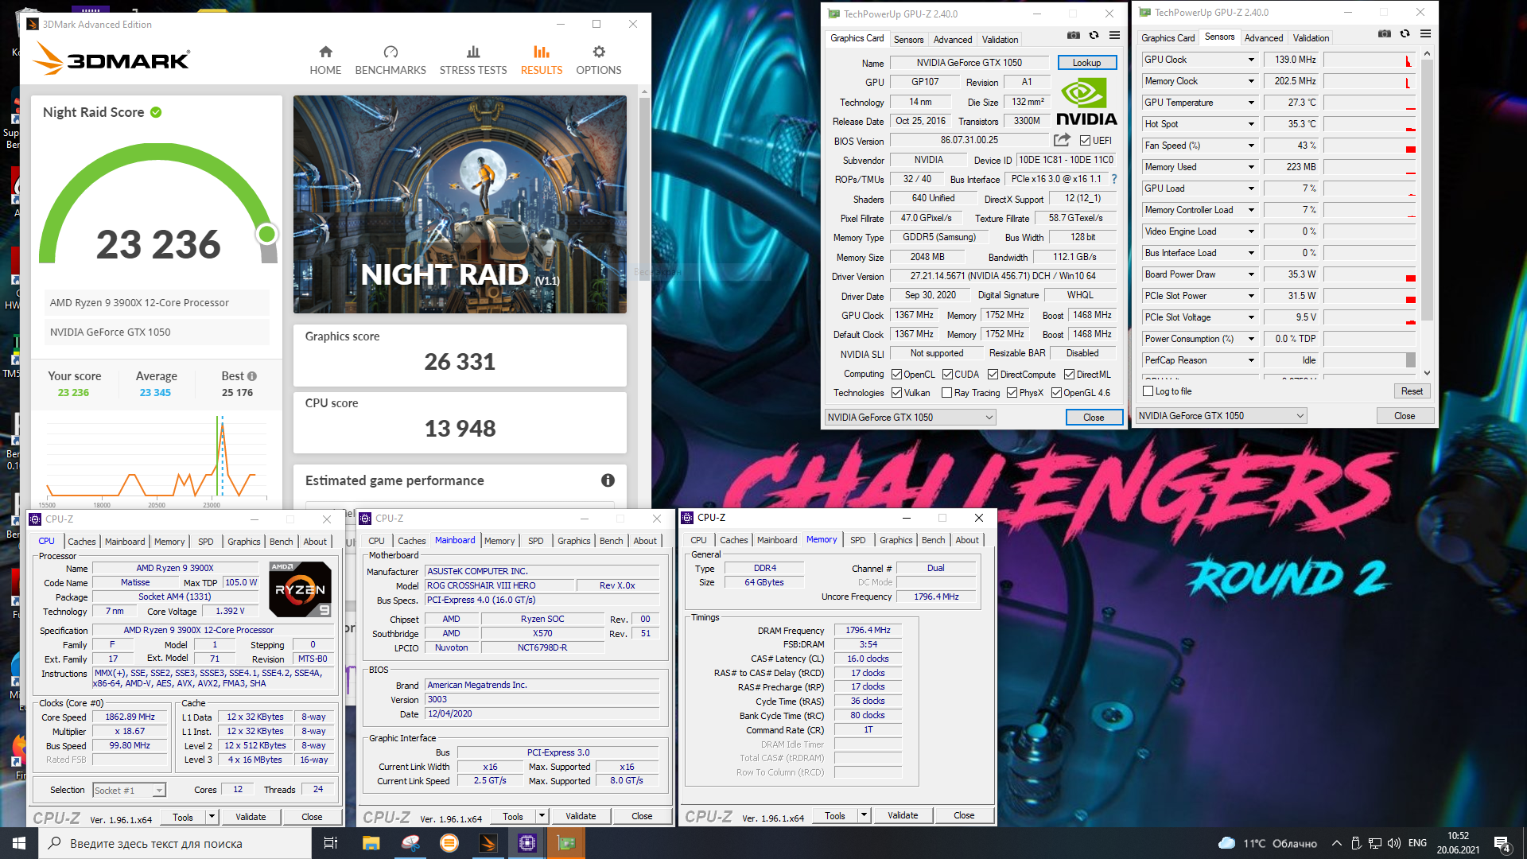Image resolution: width=1527 pixels, height=859 pixels.
Task: Open Validation tab in GPU-Z Sensors window
Action: click(1311, 37)
